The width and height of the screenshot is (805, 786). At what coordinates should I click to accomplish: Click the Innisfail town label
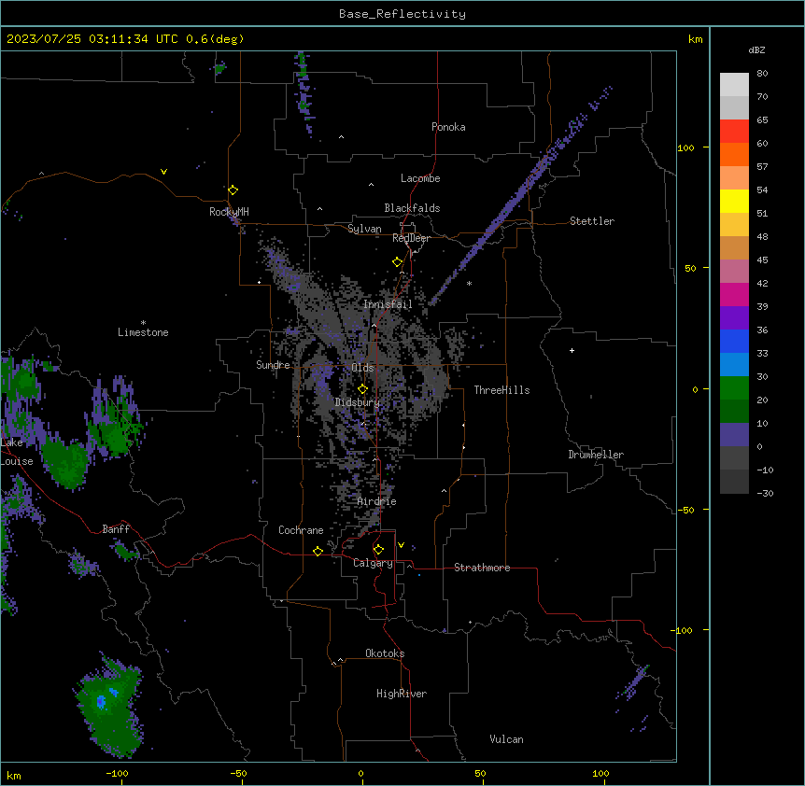[388, 304]
